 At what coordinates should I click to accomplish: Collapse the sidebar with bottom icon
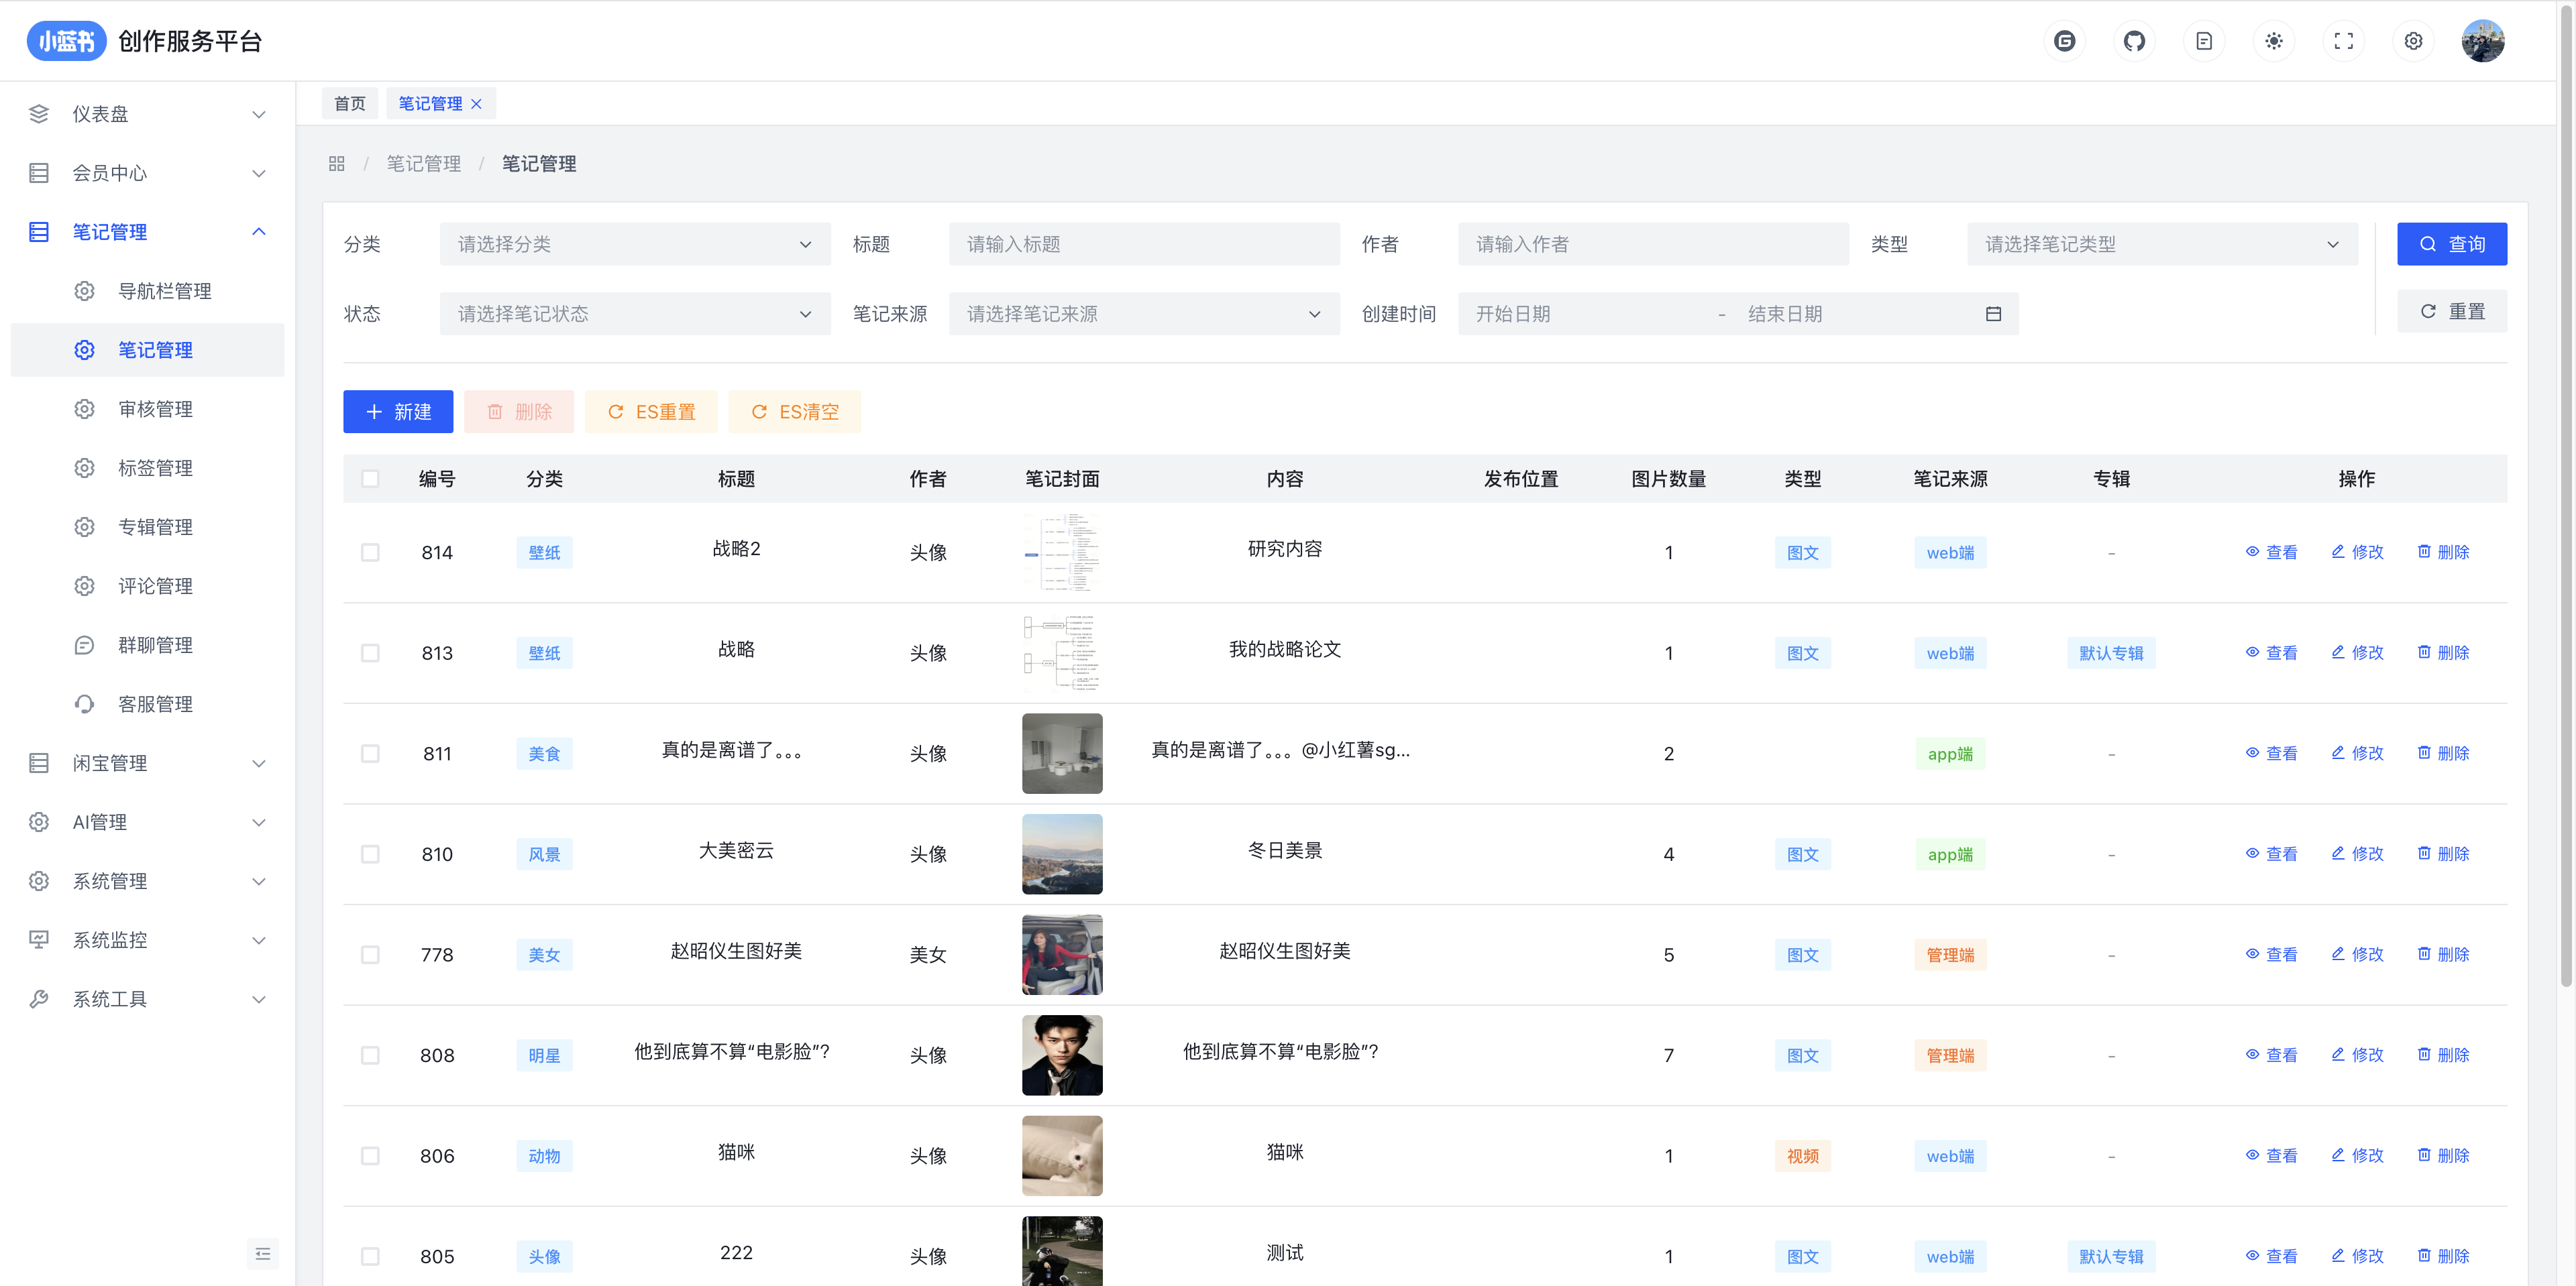pos(262,1253)
